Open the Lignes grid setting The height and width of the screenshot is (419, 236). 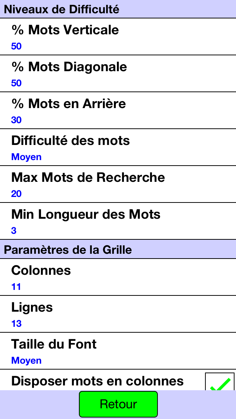point(118,314)
